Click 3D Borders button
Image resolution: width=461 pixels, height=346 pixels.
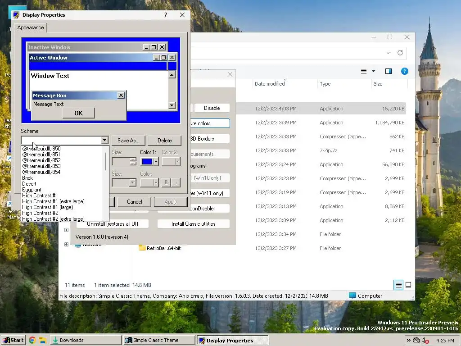(209, 139)
